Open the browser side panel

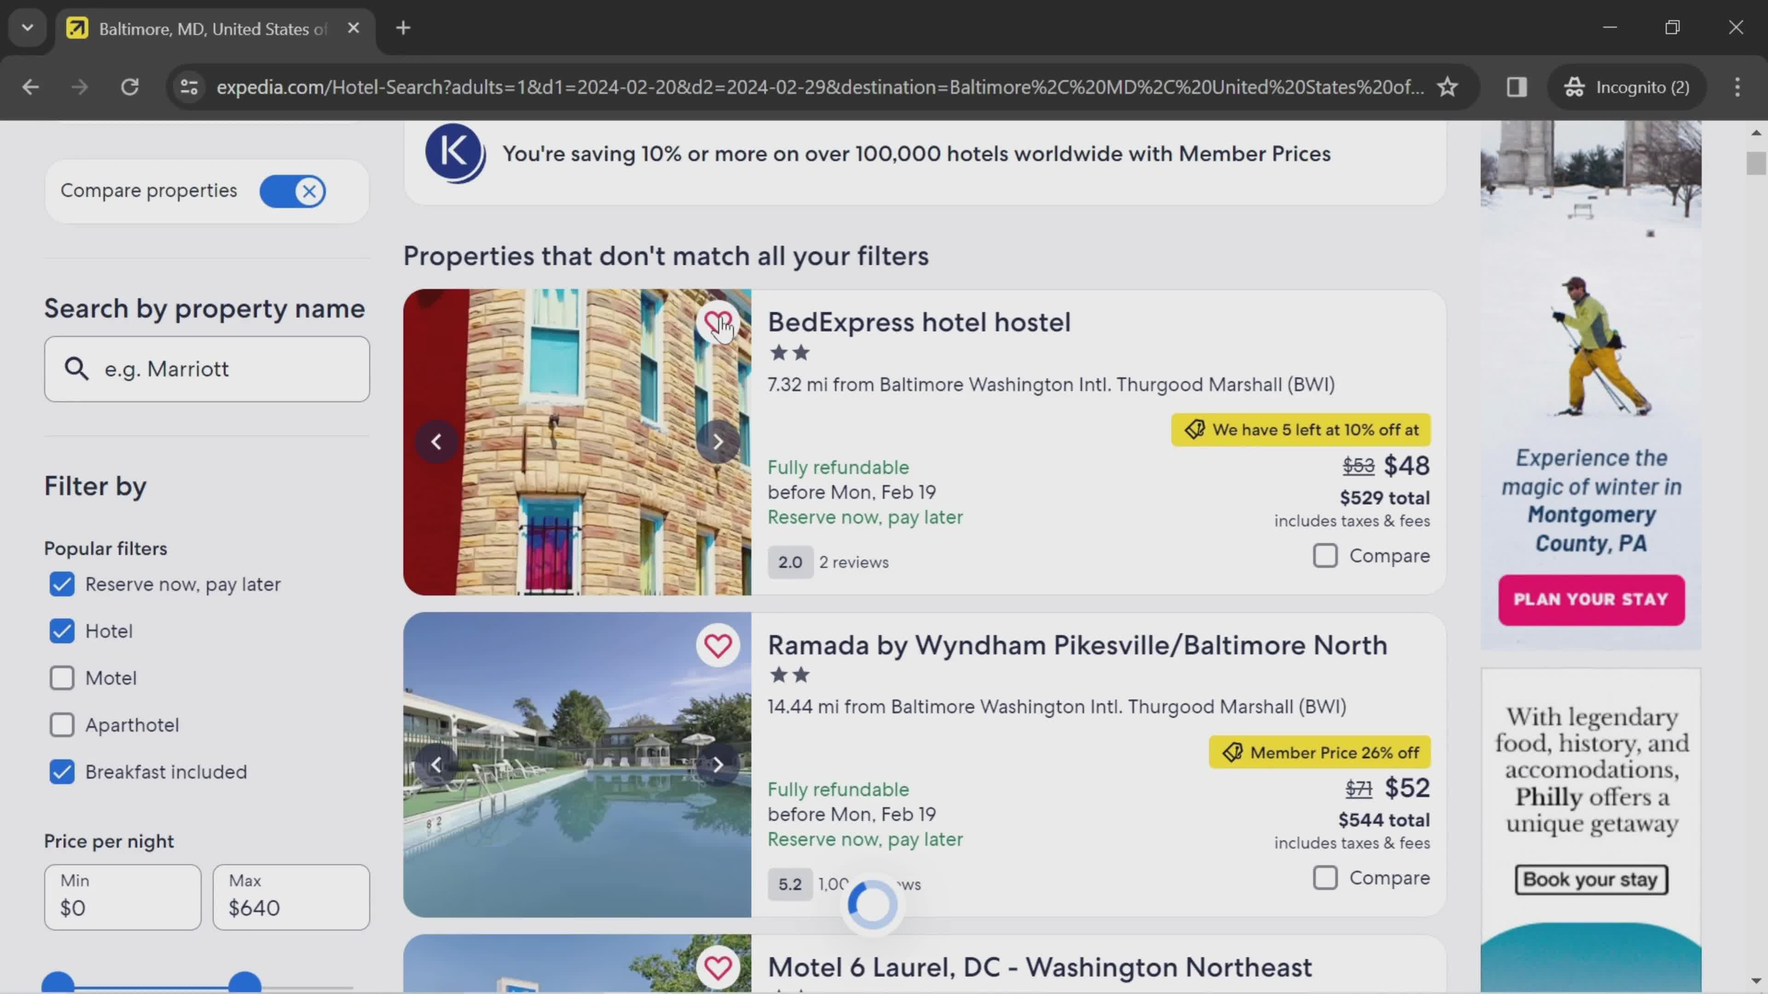pyautogui.click(x=1516, y=87)
